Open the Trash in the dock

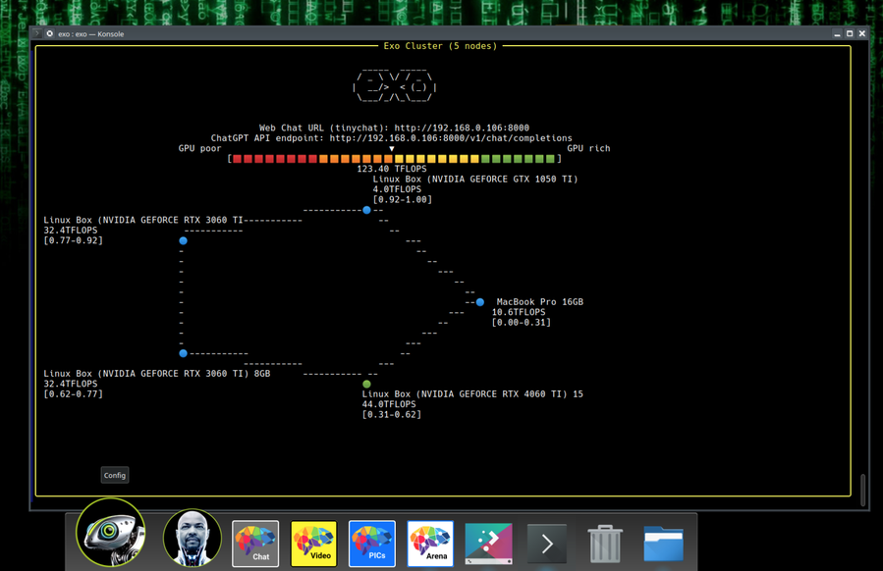click(x=605, y=544)
